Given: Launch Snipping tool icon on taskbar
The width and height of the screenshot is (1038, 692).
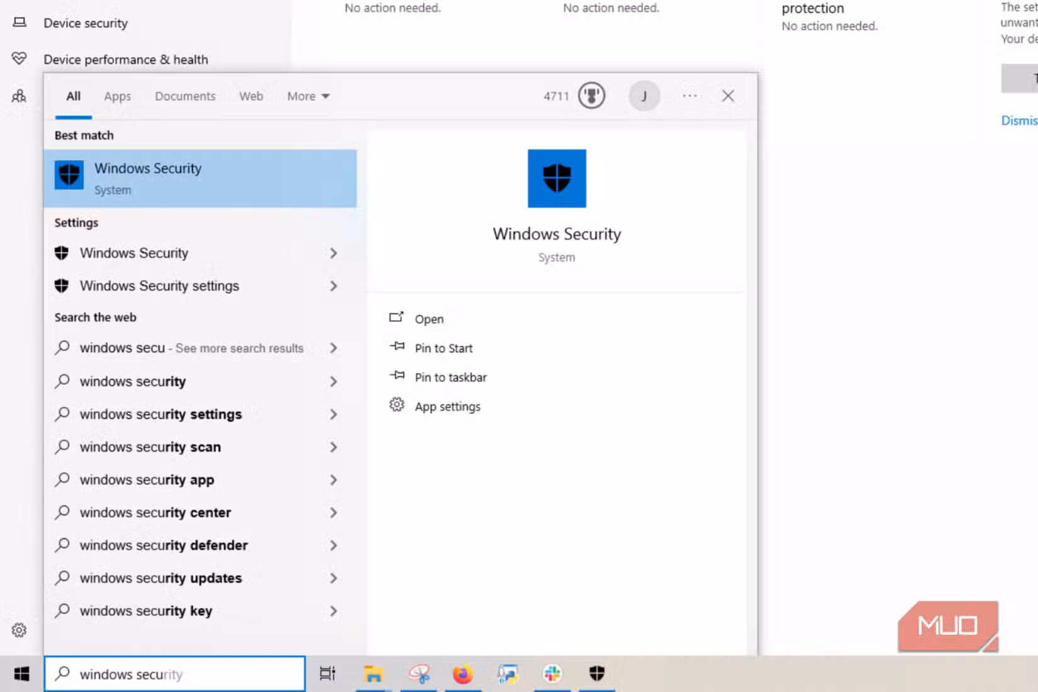Looking at the screenshot, I should coord(419,674).
